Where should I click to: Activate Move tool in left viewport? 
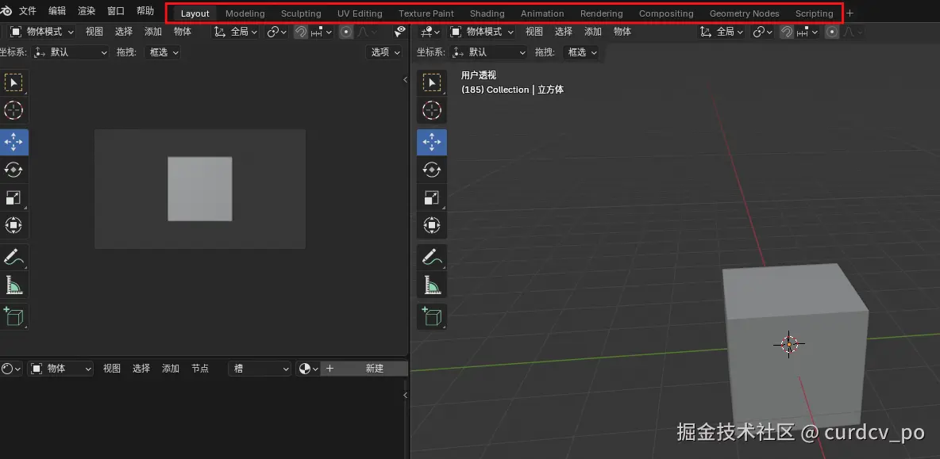click(x=13, y=142)
